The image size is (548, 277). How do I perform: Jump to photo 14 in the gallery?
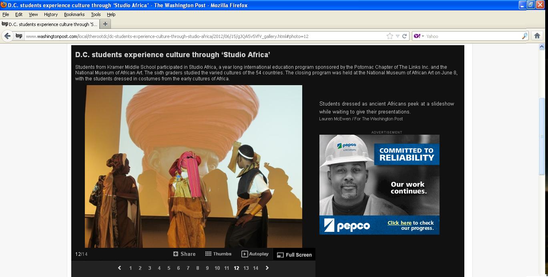(x=255, y=268)
